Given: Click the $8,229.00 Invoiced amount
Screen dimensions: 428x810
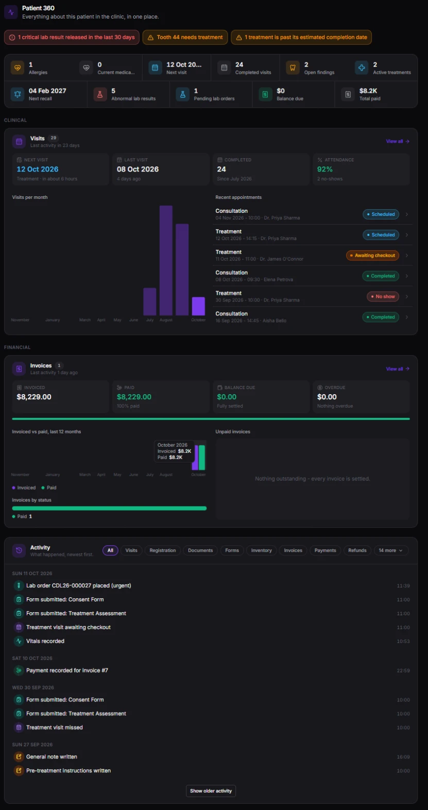Looking at the screenshot, I should tap(34, 397).
